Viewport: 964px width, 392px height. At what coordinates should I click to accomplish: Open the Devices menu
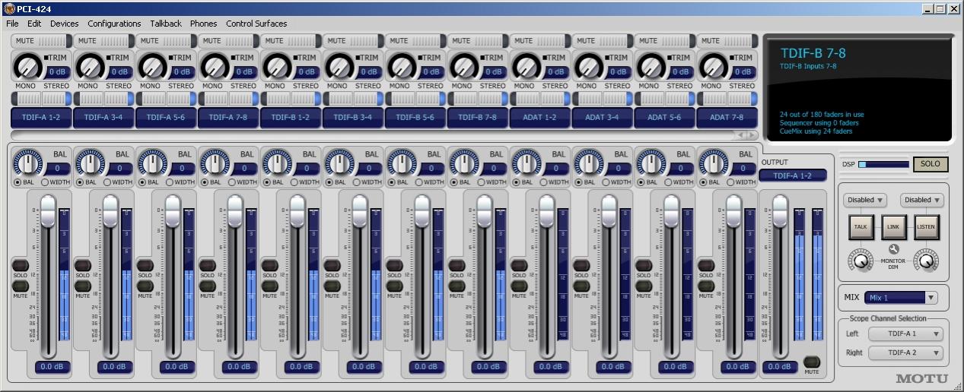[x=65, y=24]
